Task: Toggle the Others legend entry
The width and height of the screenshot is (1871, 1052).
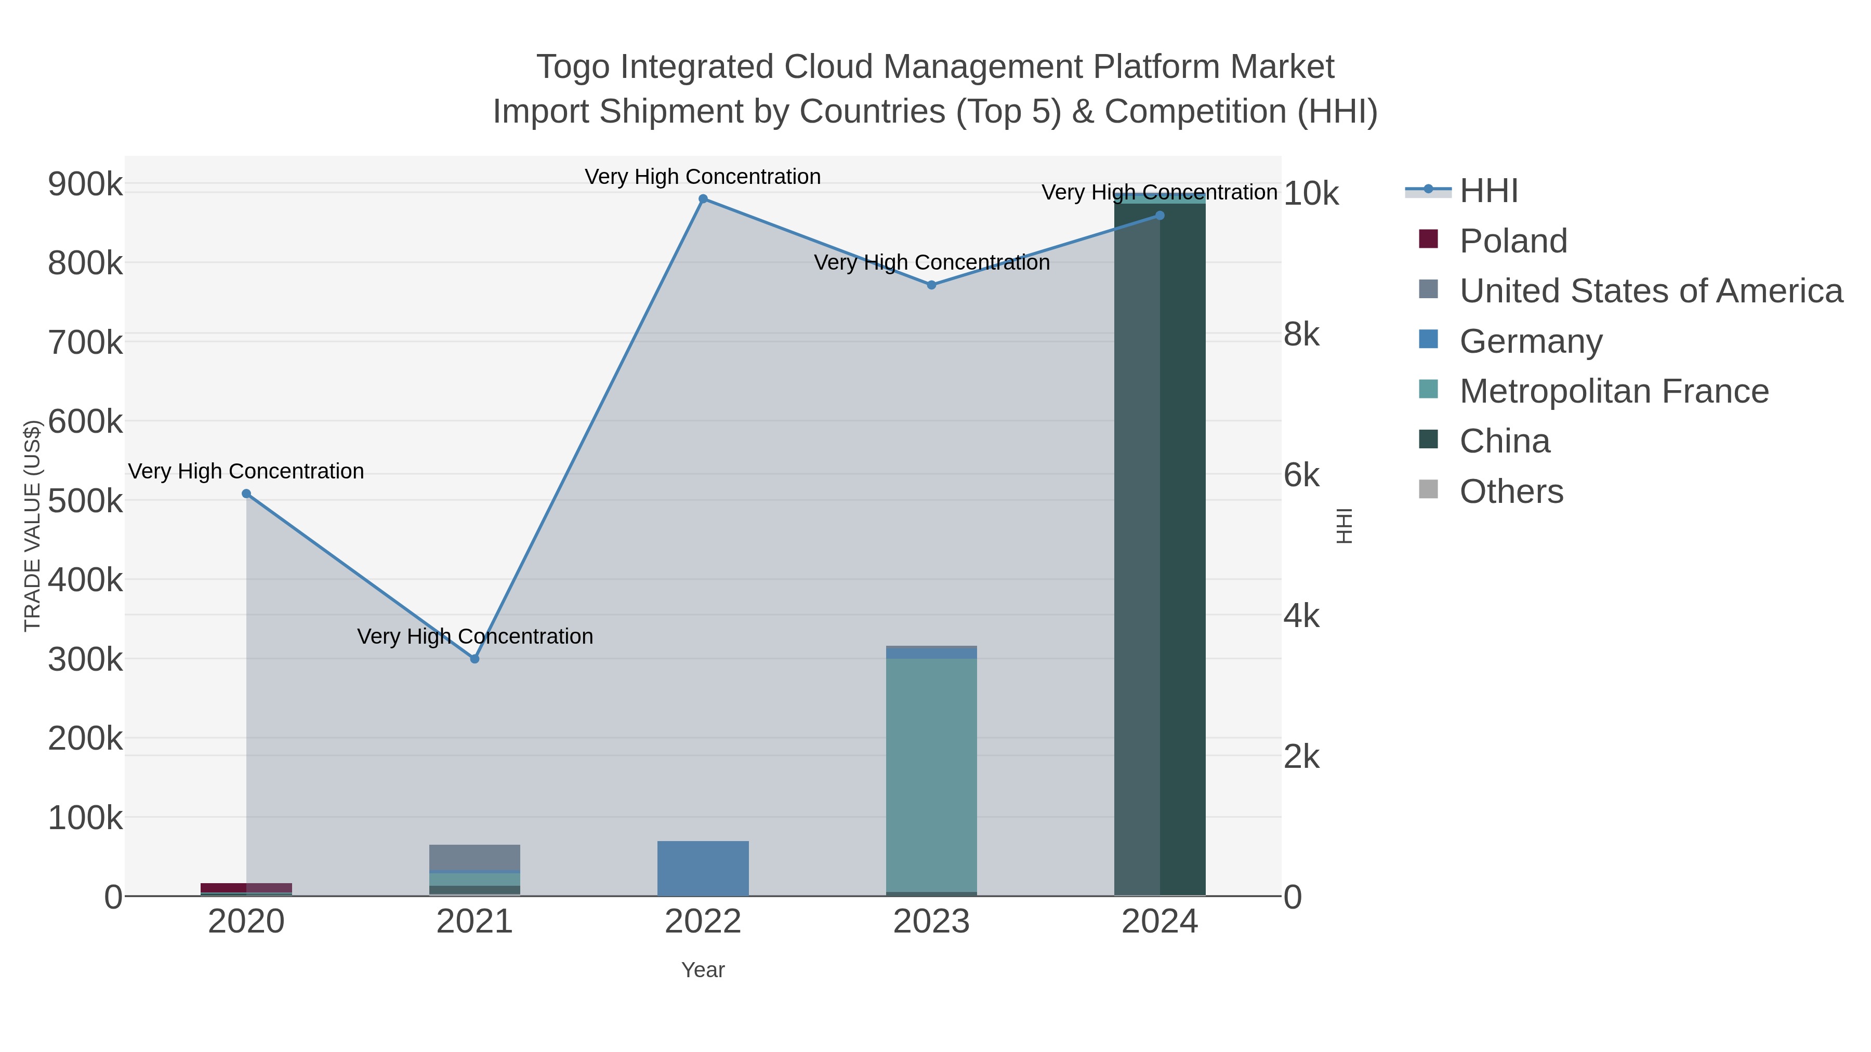Action: tap(1491, 491)
